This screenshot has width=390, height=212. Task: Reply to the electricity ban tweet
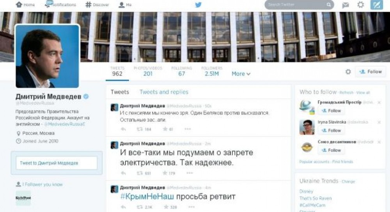coord(123,173)
